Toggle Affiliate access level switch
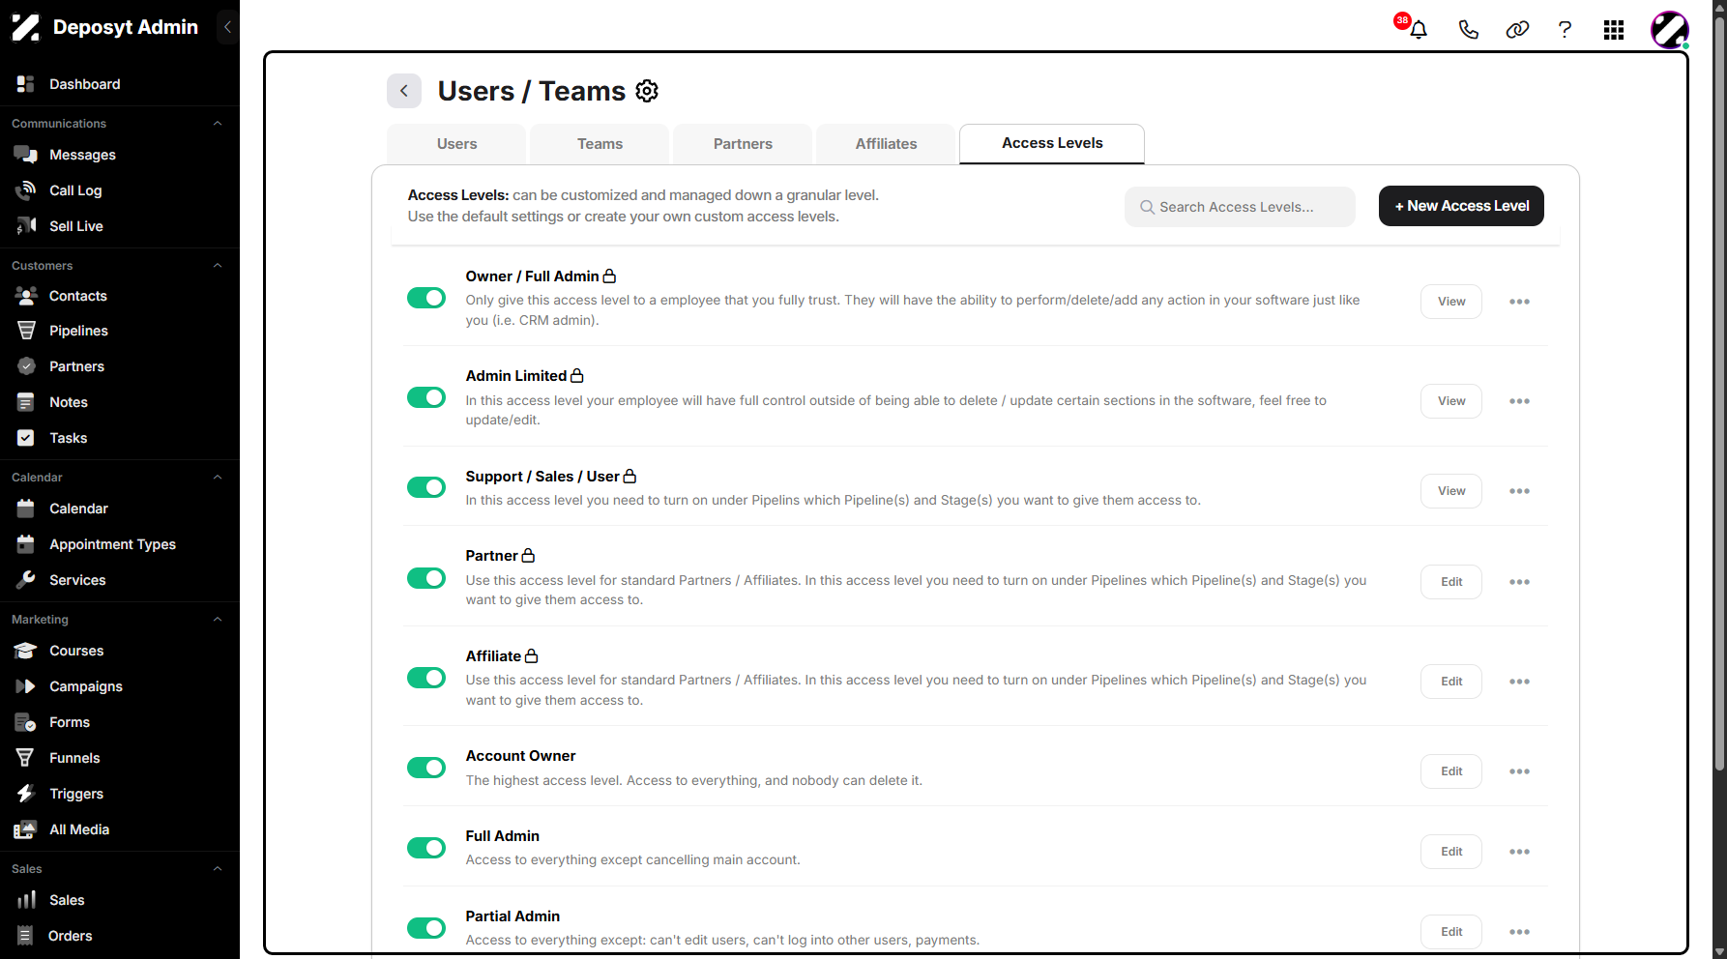 click(x=426, y=678)
